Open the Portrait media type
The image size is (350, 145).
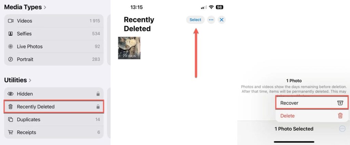(x=54, y=59)
